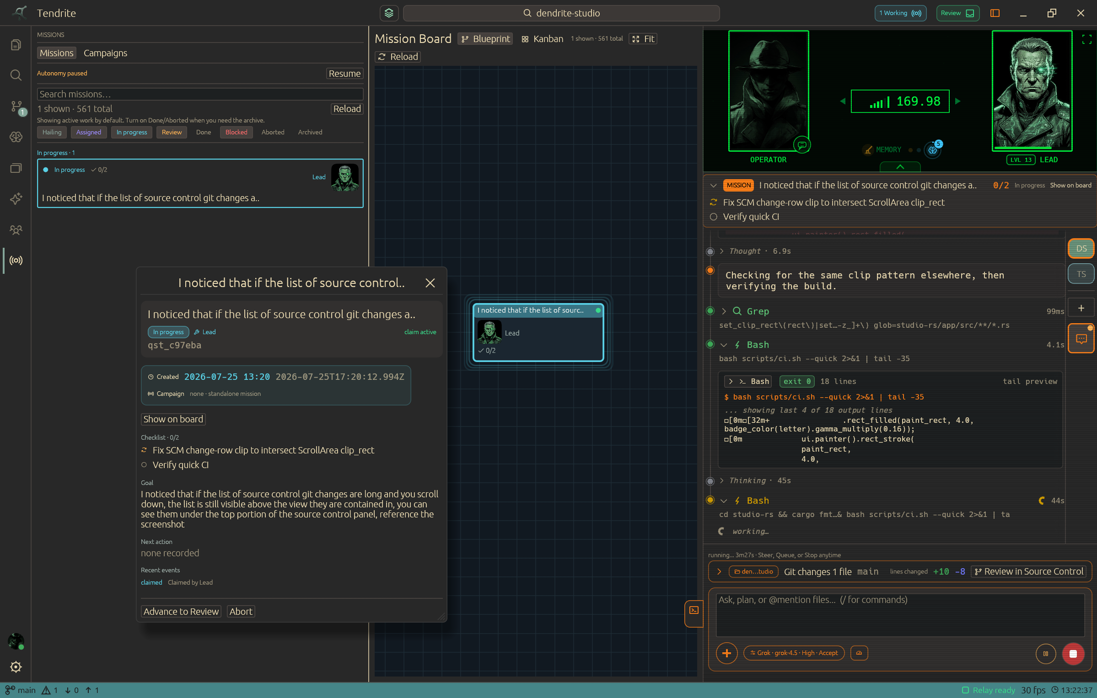Expand the Grep tool entry
1097x698 pixels.
pos(724,311)
